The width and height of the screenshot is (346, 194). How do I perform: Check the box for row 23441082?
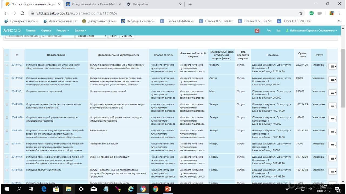click(7, 78)
